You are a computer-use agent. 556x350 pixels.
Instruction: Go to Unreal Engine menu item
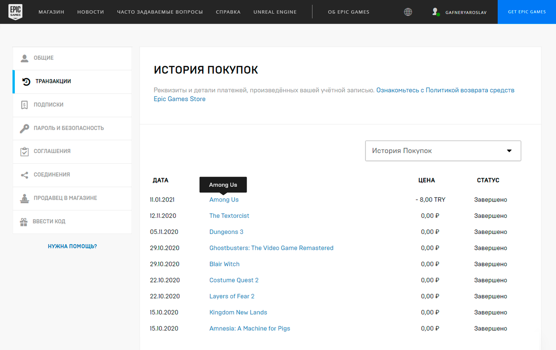tap(275, 12)
